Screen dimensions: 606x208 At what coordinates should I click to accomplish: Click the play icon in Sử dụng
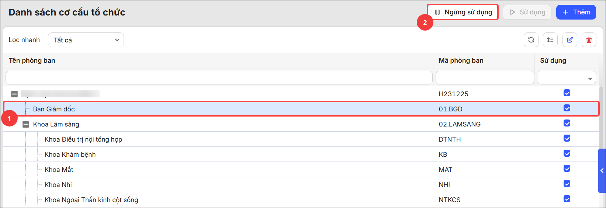[x=512, y=12]
